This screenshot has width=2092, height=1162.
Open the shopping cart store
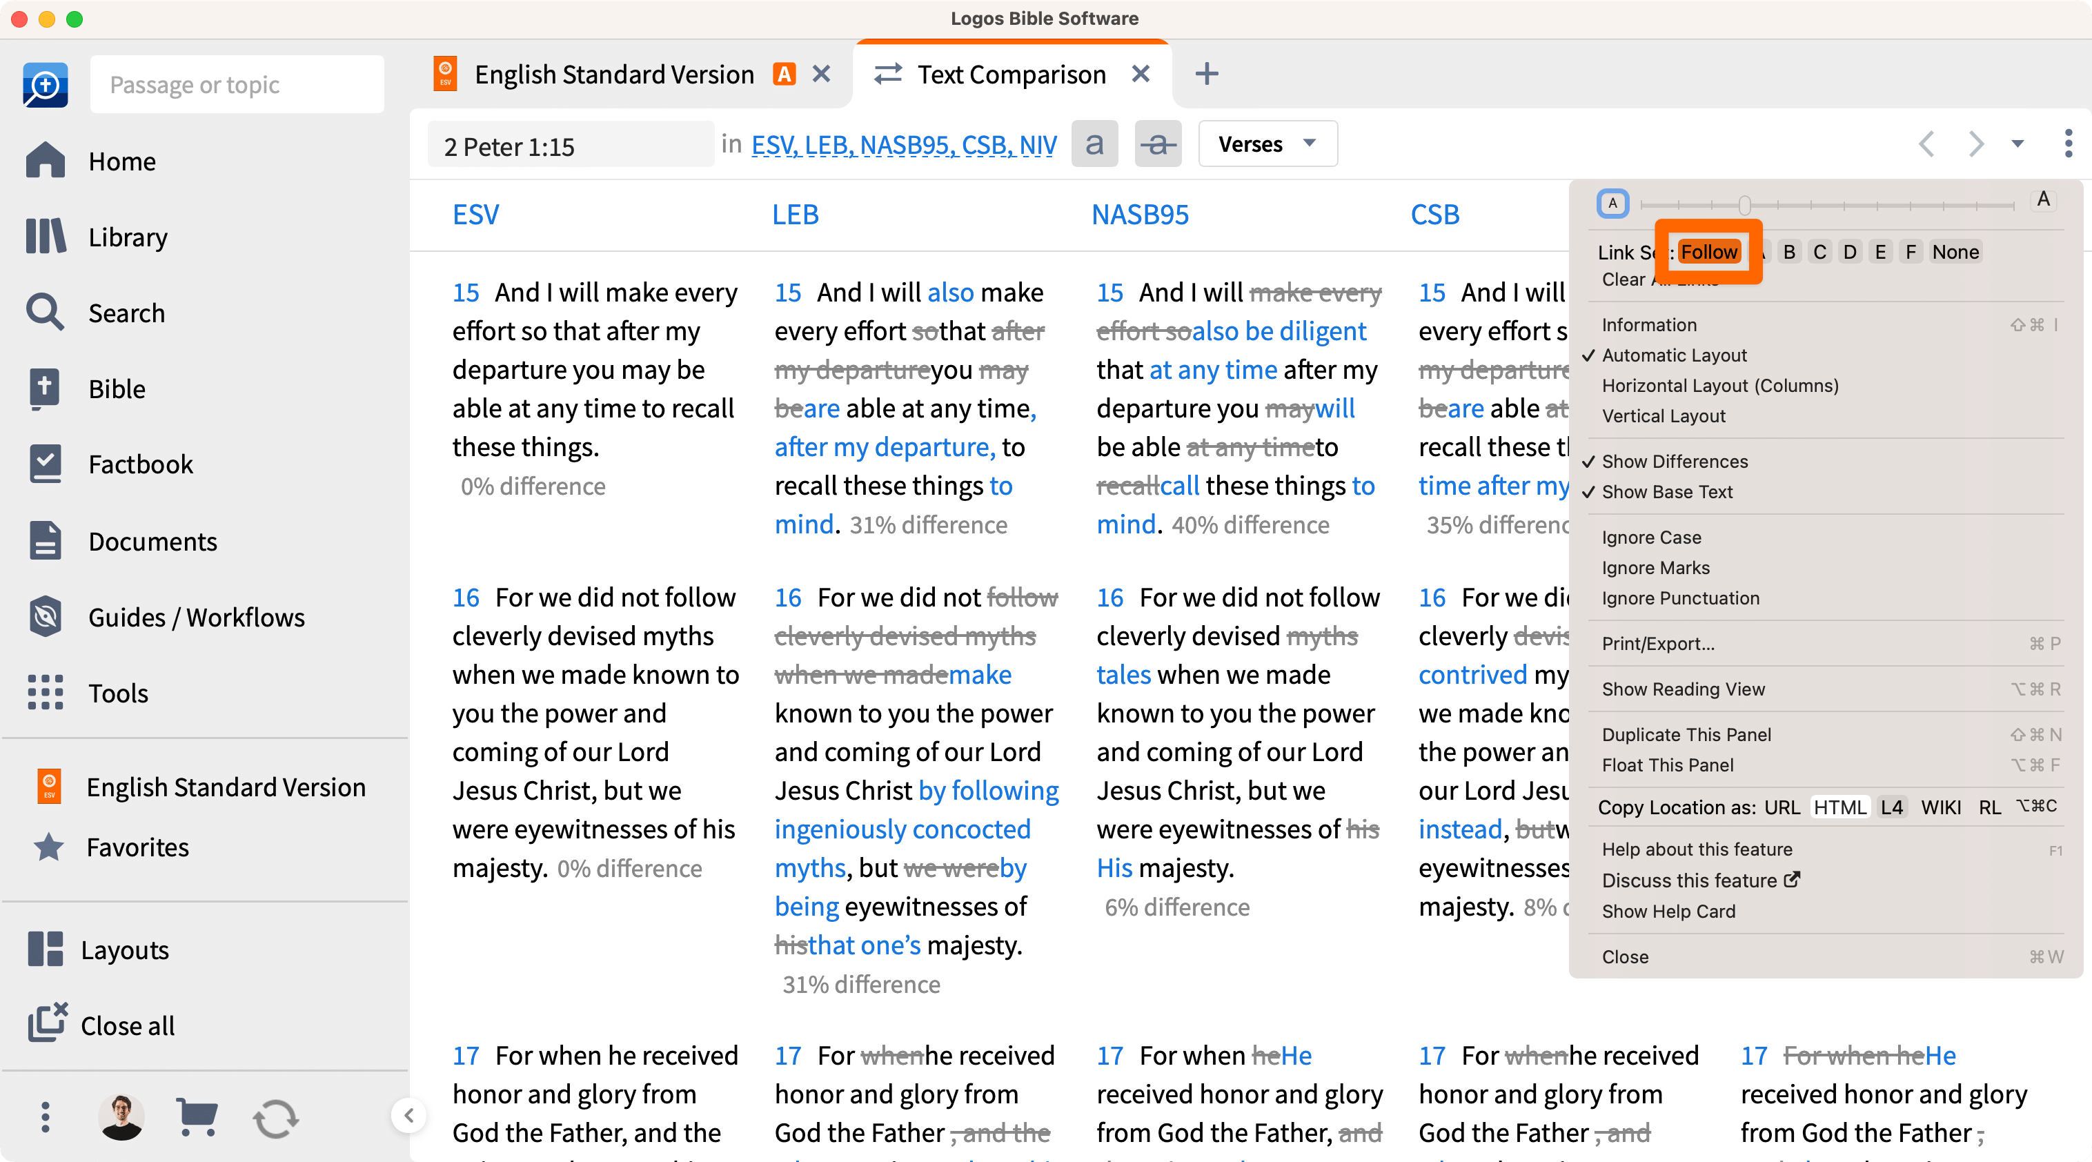pos(197,1117)
